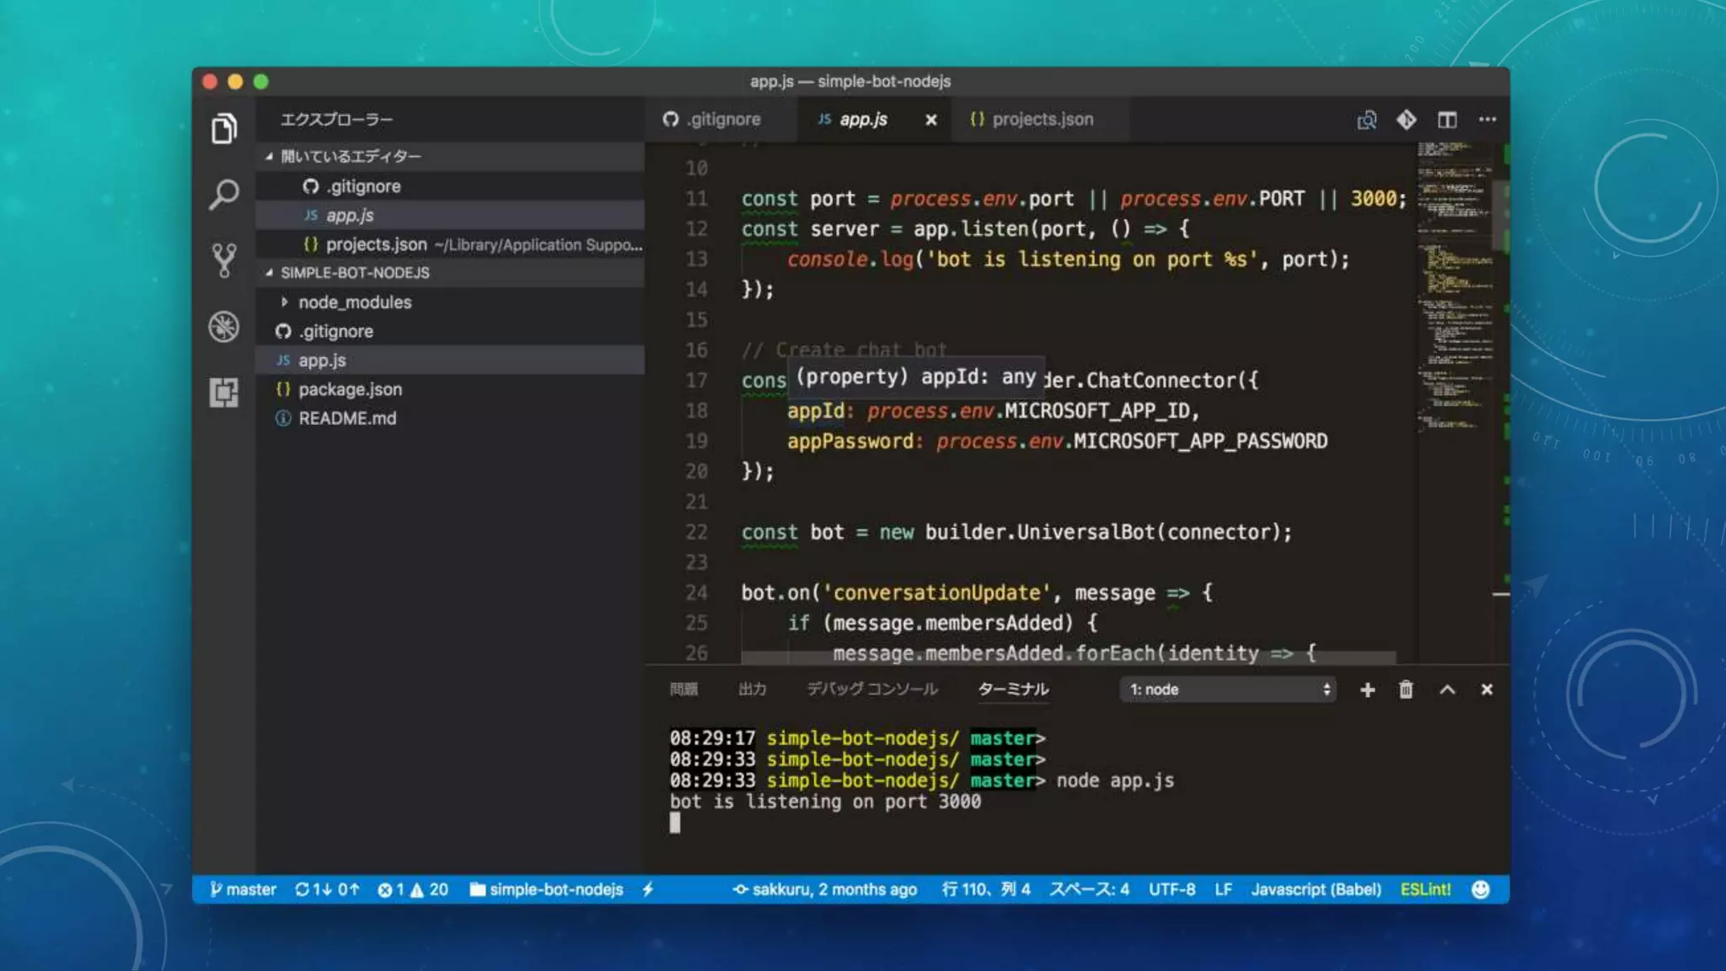Open the Search view icon
The image size is (1726, 971).
[x=223, y=195]
